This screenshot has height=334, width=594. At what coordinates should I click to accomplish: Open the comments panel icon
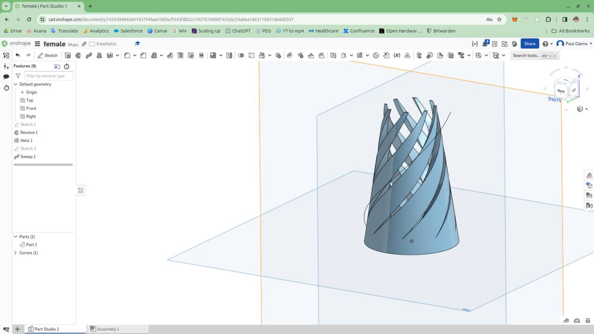6,77
